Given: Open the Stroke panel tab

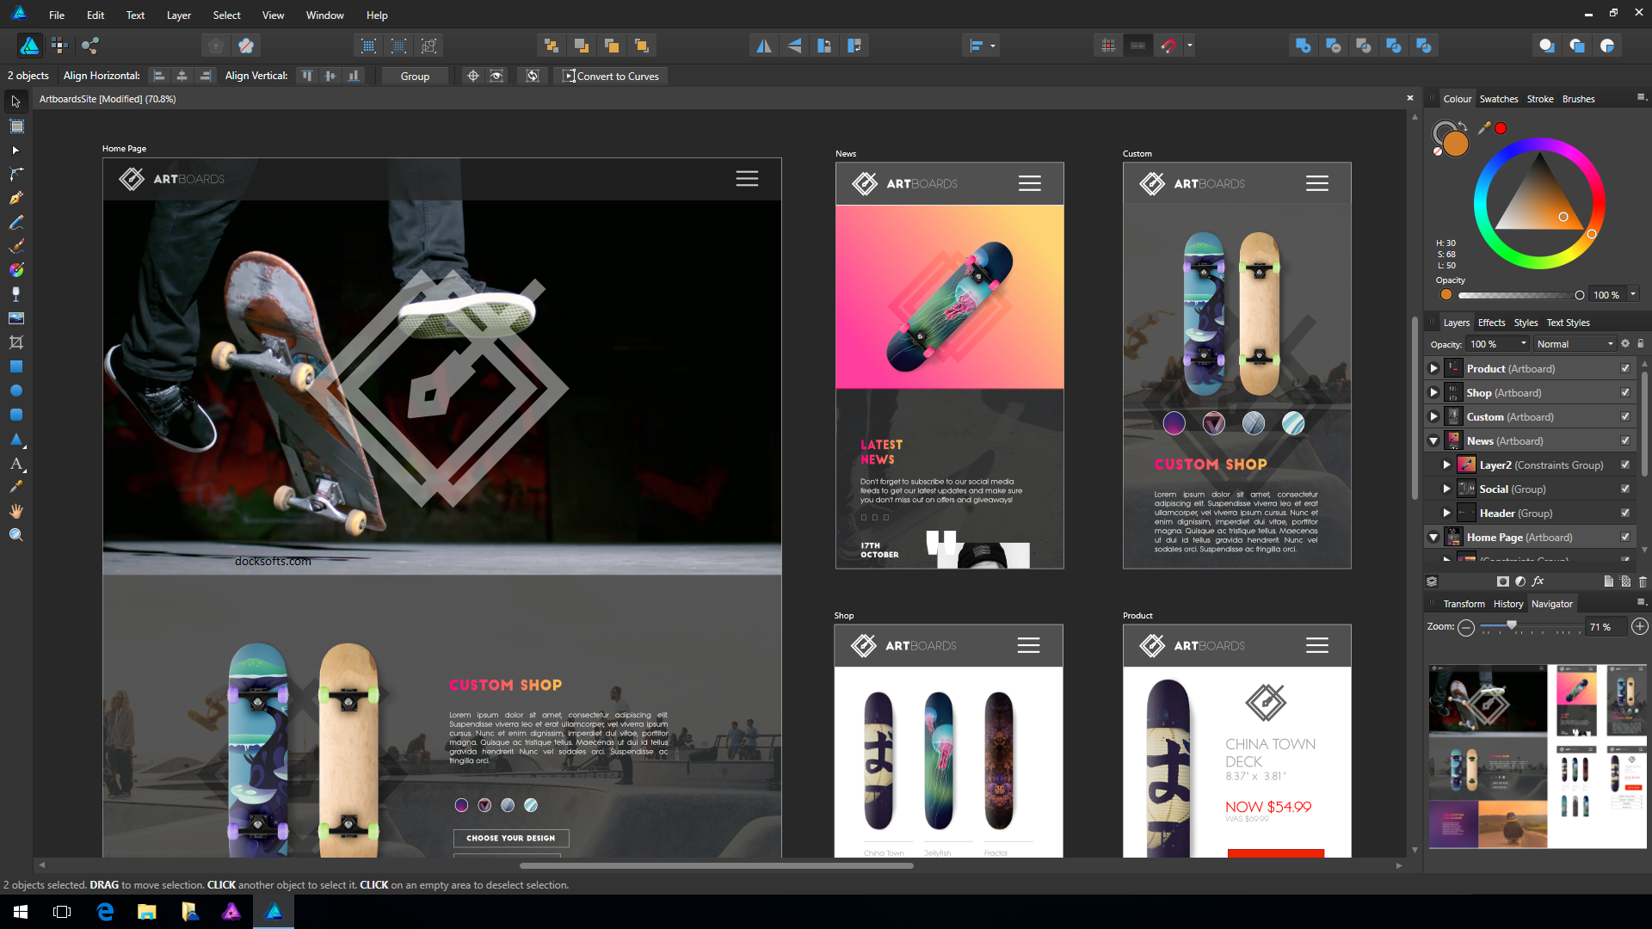Looking at the screenshot, I should (1538, 99).
